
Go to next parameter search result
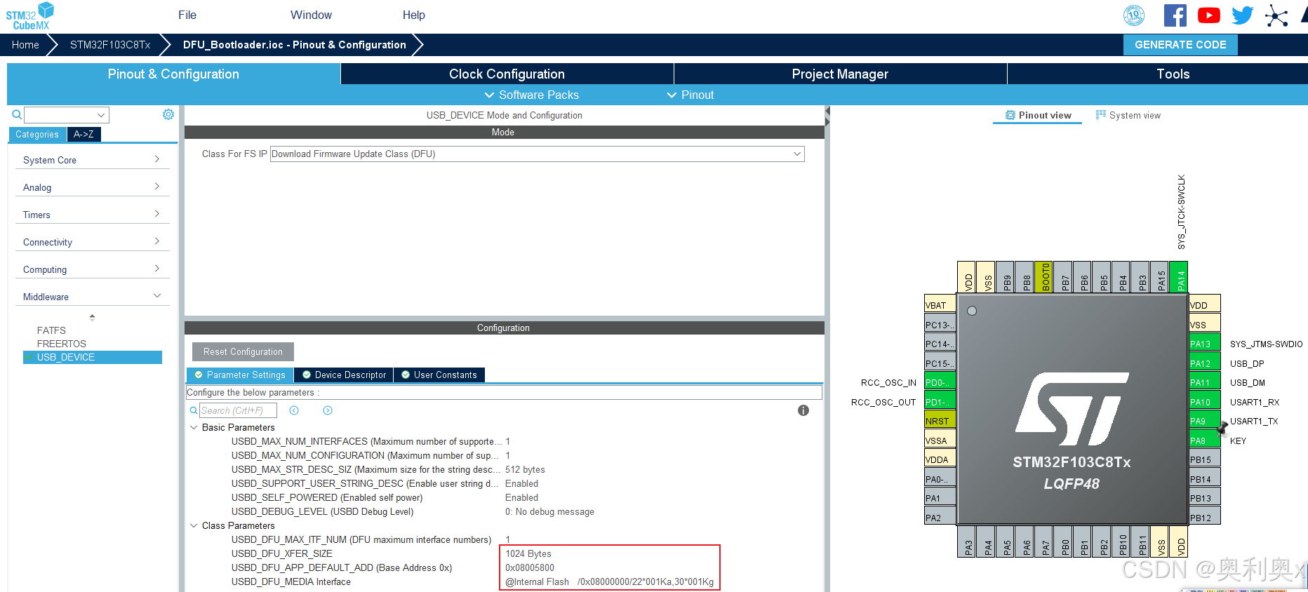click(x=328, y=410)
